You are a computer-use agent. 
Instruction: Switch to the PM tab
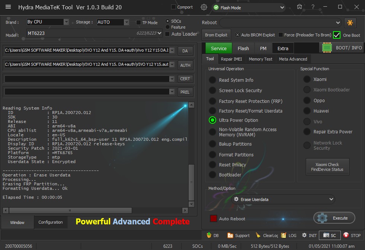coord(263,48)
